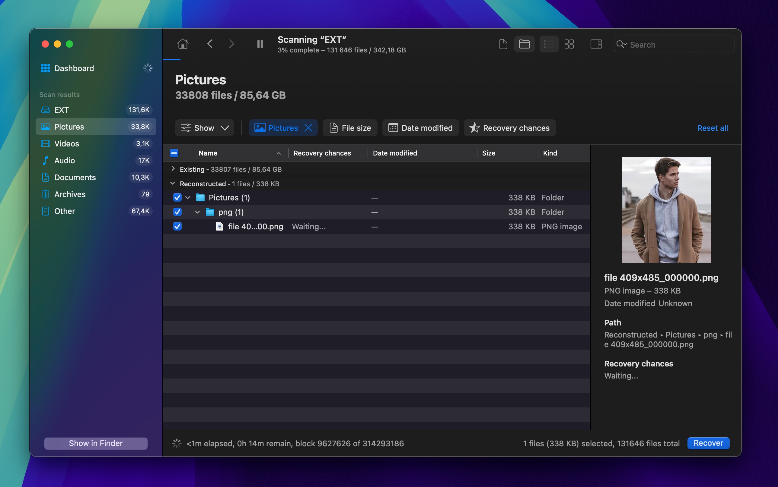778x487 pixels.
Task: Click the Audio note icon
Action: click(x=46, y=160)
